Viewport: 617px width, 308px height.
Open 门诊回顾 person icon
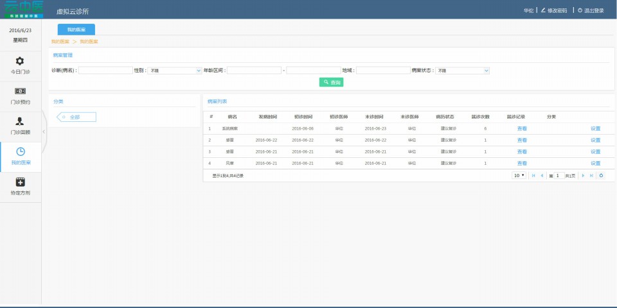click(x=20, y=121)
